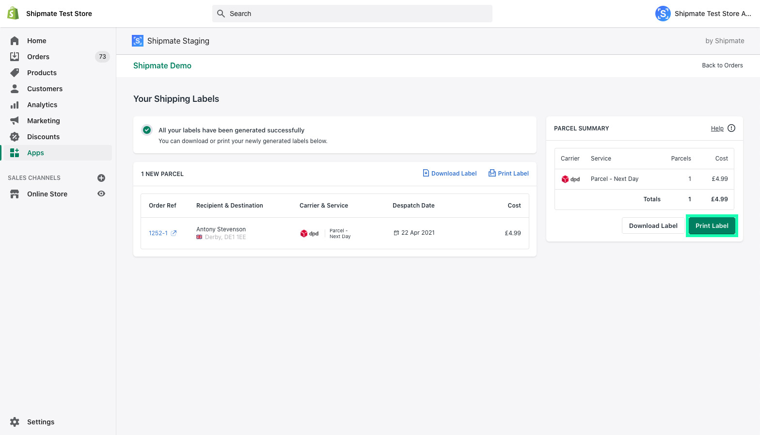Open Orders in the sidebar

(x=38, y=57)
